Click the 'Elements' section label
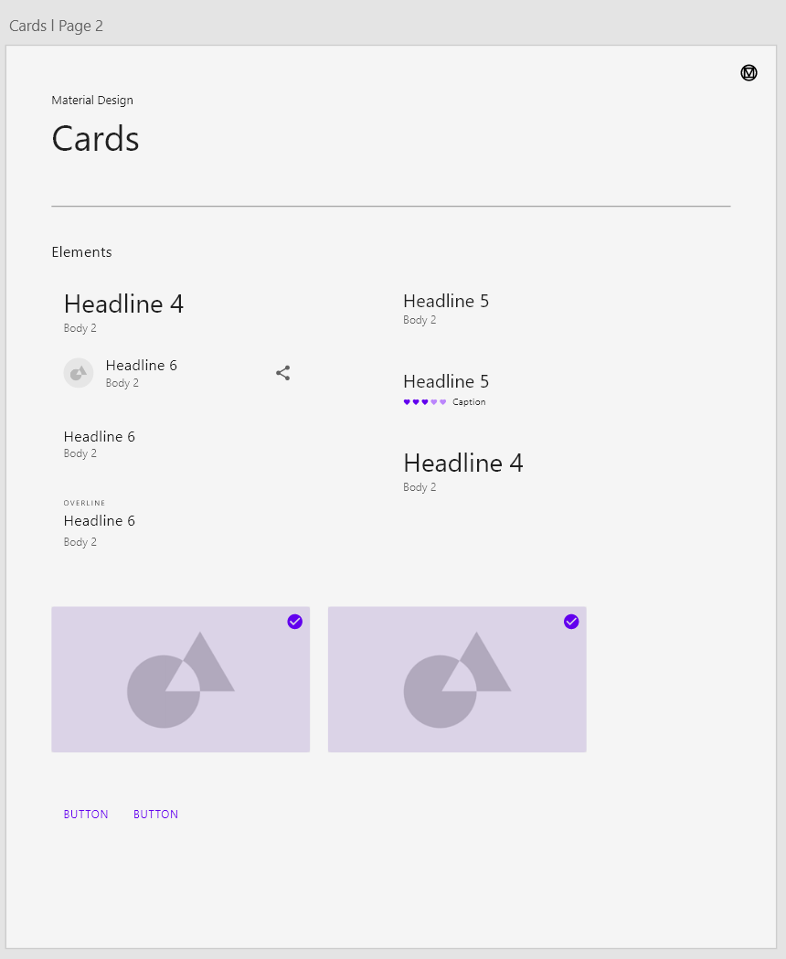This screenshot has height=959, width=786. pyautogui.click(x=81, y=252)
